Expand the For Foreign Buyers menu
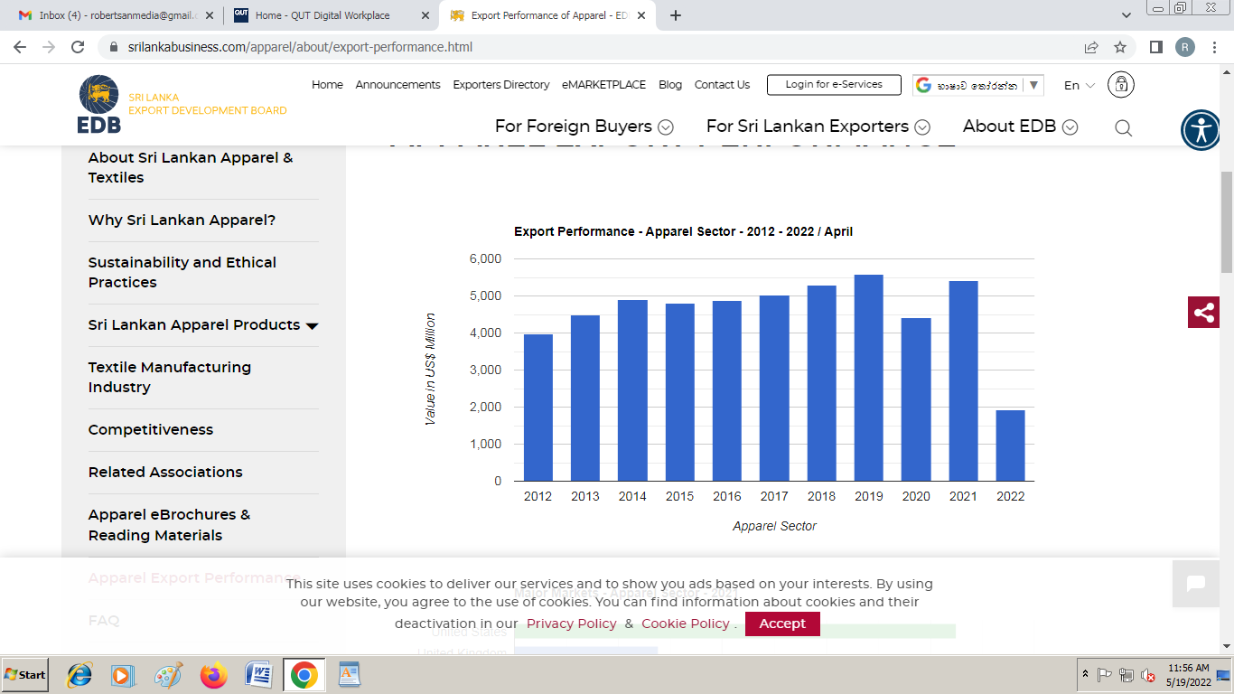This screenshot has height=694, width=1234. 584,127
